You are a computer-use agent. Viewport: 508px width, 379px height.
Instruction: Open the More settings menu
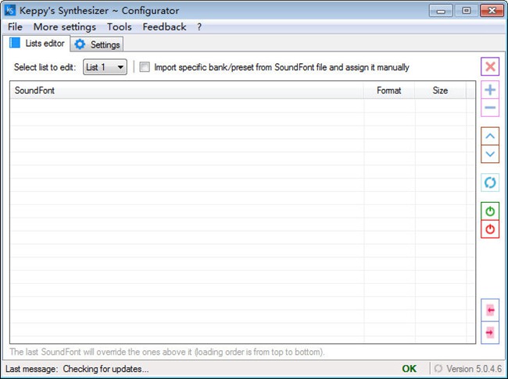pyautogui.click(x=64, y=27)
